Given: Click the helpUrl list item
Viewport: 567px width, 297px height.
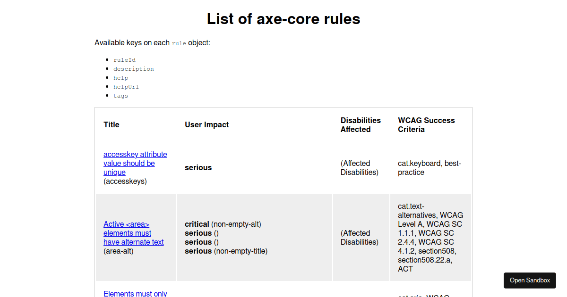Looking at the screenshot, I should [x=126, y=87].
